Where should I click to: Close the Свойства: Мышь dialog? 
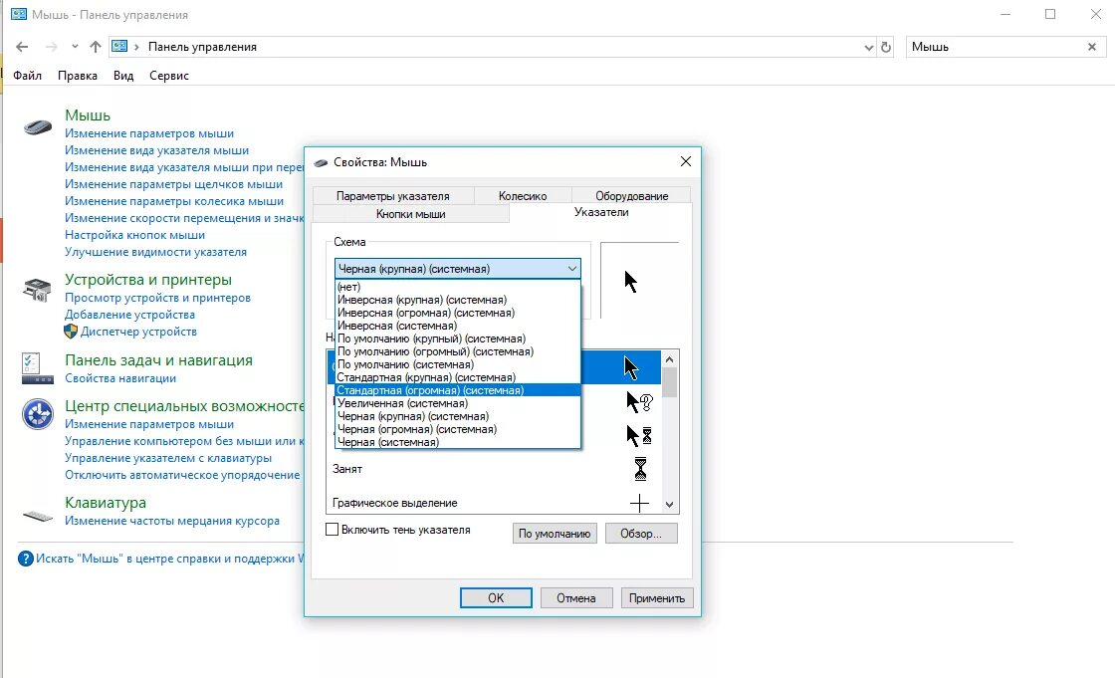(686, 161)
